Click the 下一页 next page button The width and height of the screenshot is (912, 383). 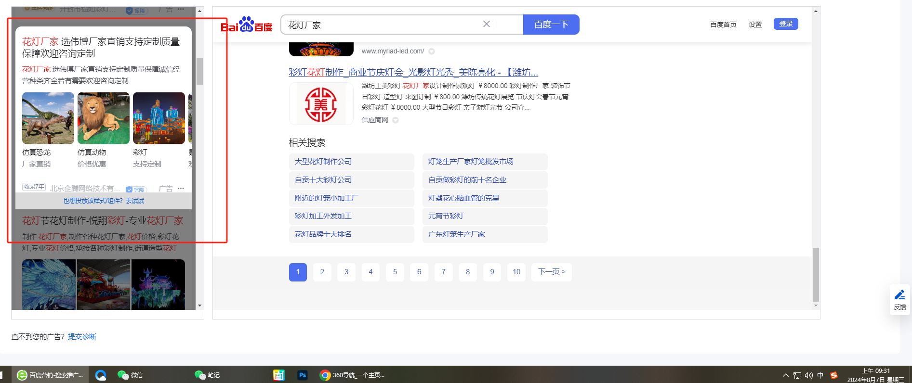552,272
